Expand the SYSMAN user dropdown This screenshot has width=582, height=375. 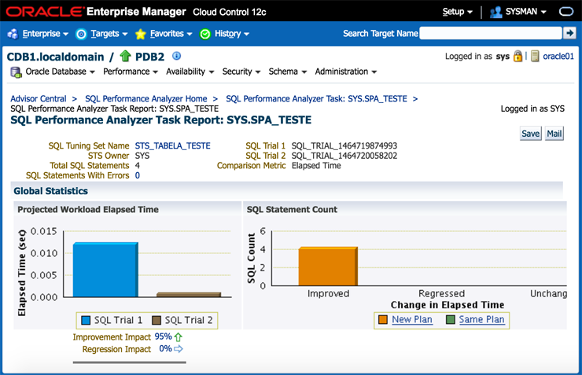coord(519,12)
